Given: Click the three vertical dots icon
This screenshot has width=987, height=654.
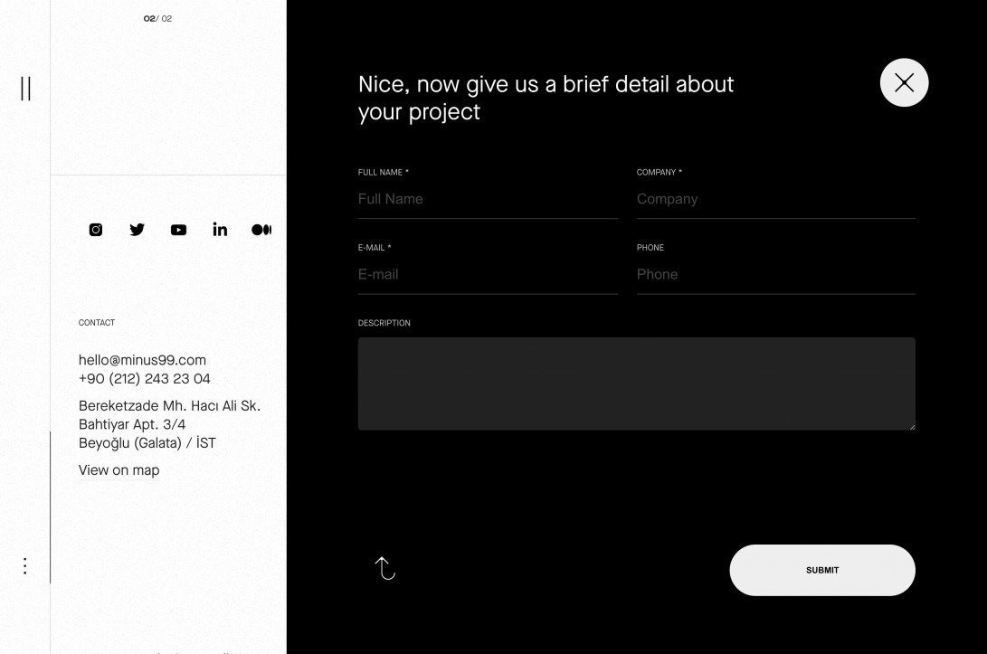Looking at the screenshot, I should (25, 566).
